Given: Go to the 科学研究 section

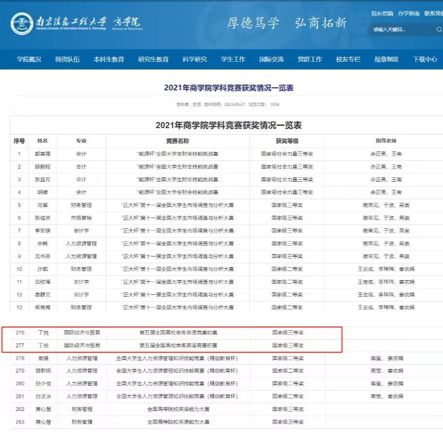Looking at the screenshot, I should tap(195, 59).
